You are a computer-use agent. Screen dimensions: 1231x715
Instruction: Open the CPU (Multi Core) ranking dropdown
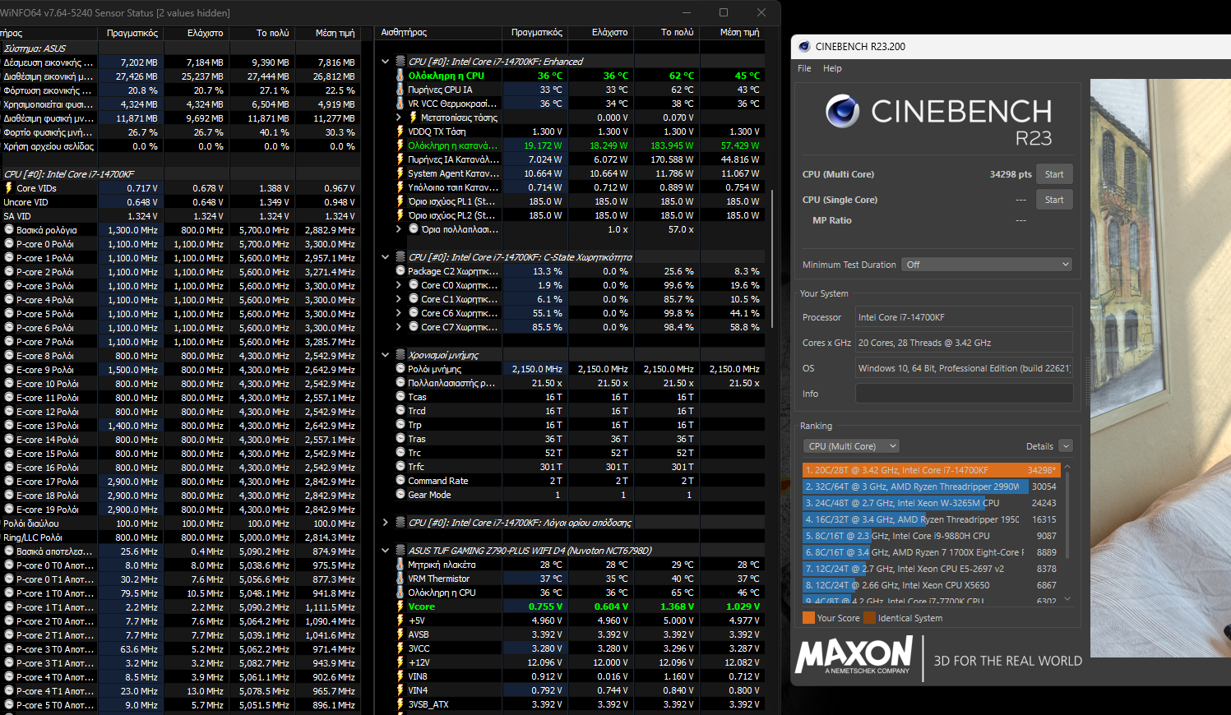851,446
